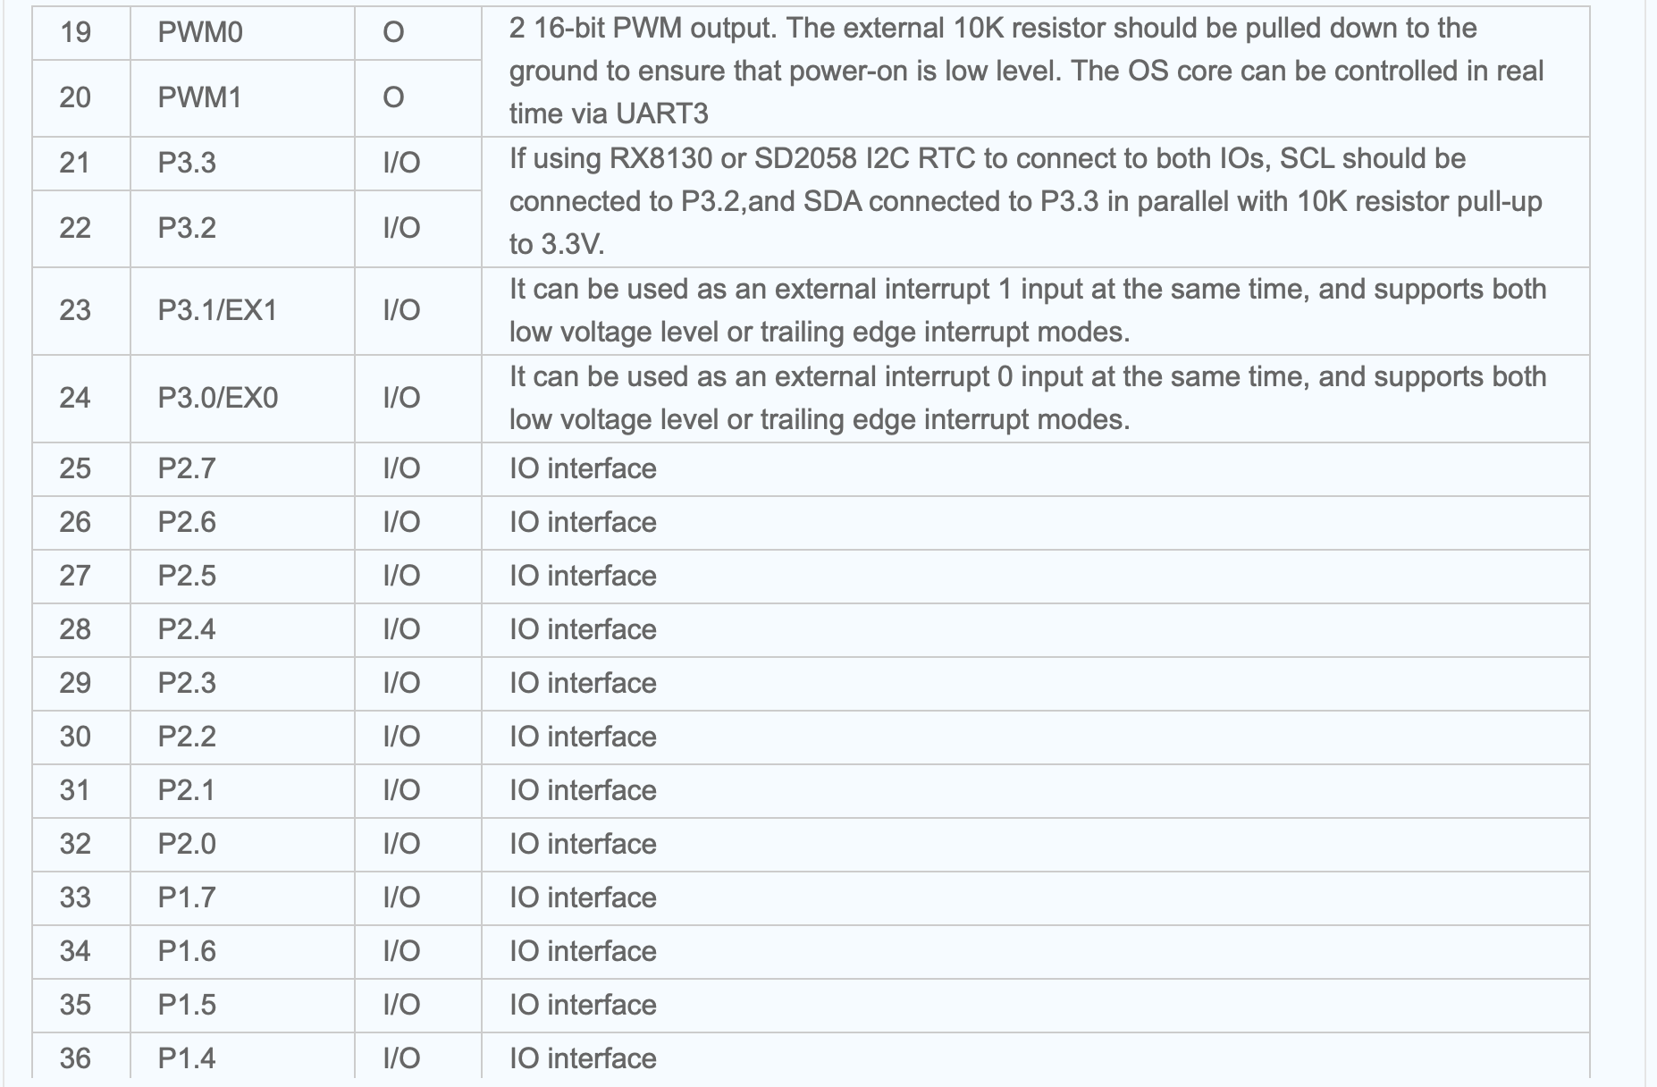Select the P3.2 pin label
This screenshot has height=1087, width=1657.
pos(187,228)
